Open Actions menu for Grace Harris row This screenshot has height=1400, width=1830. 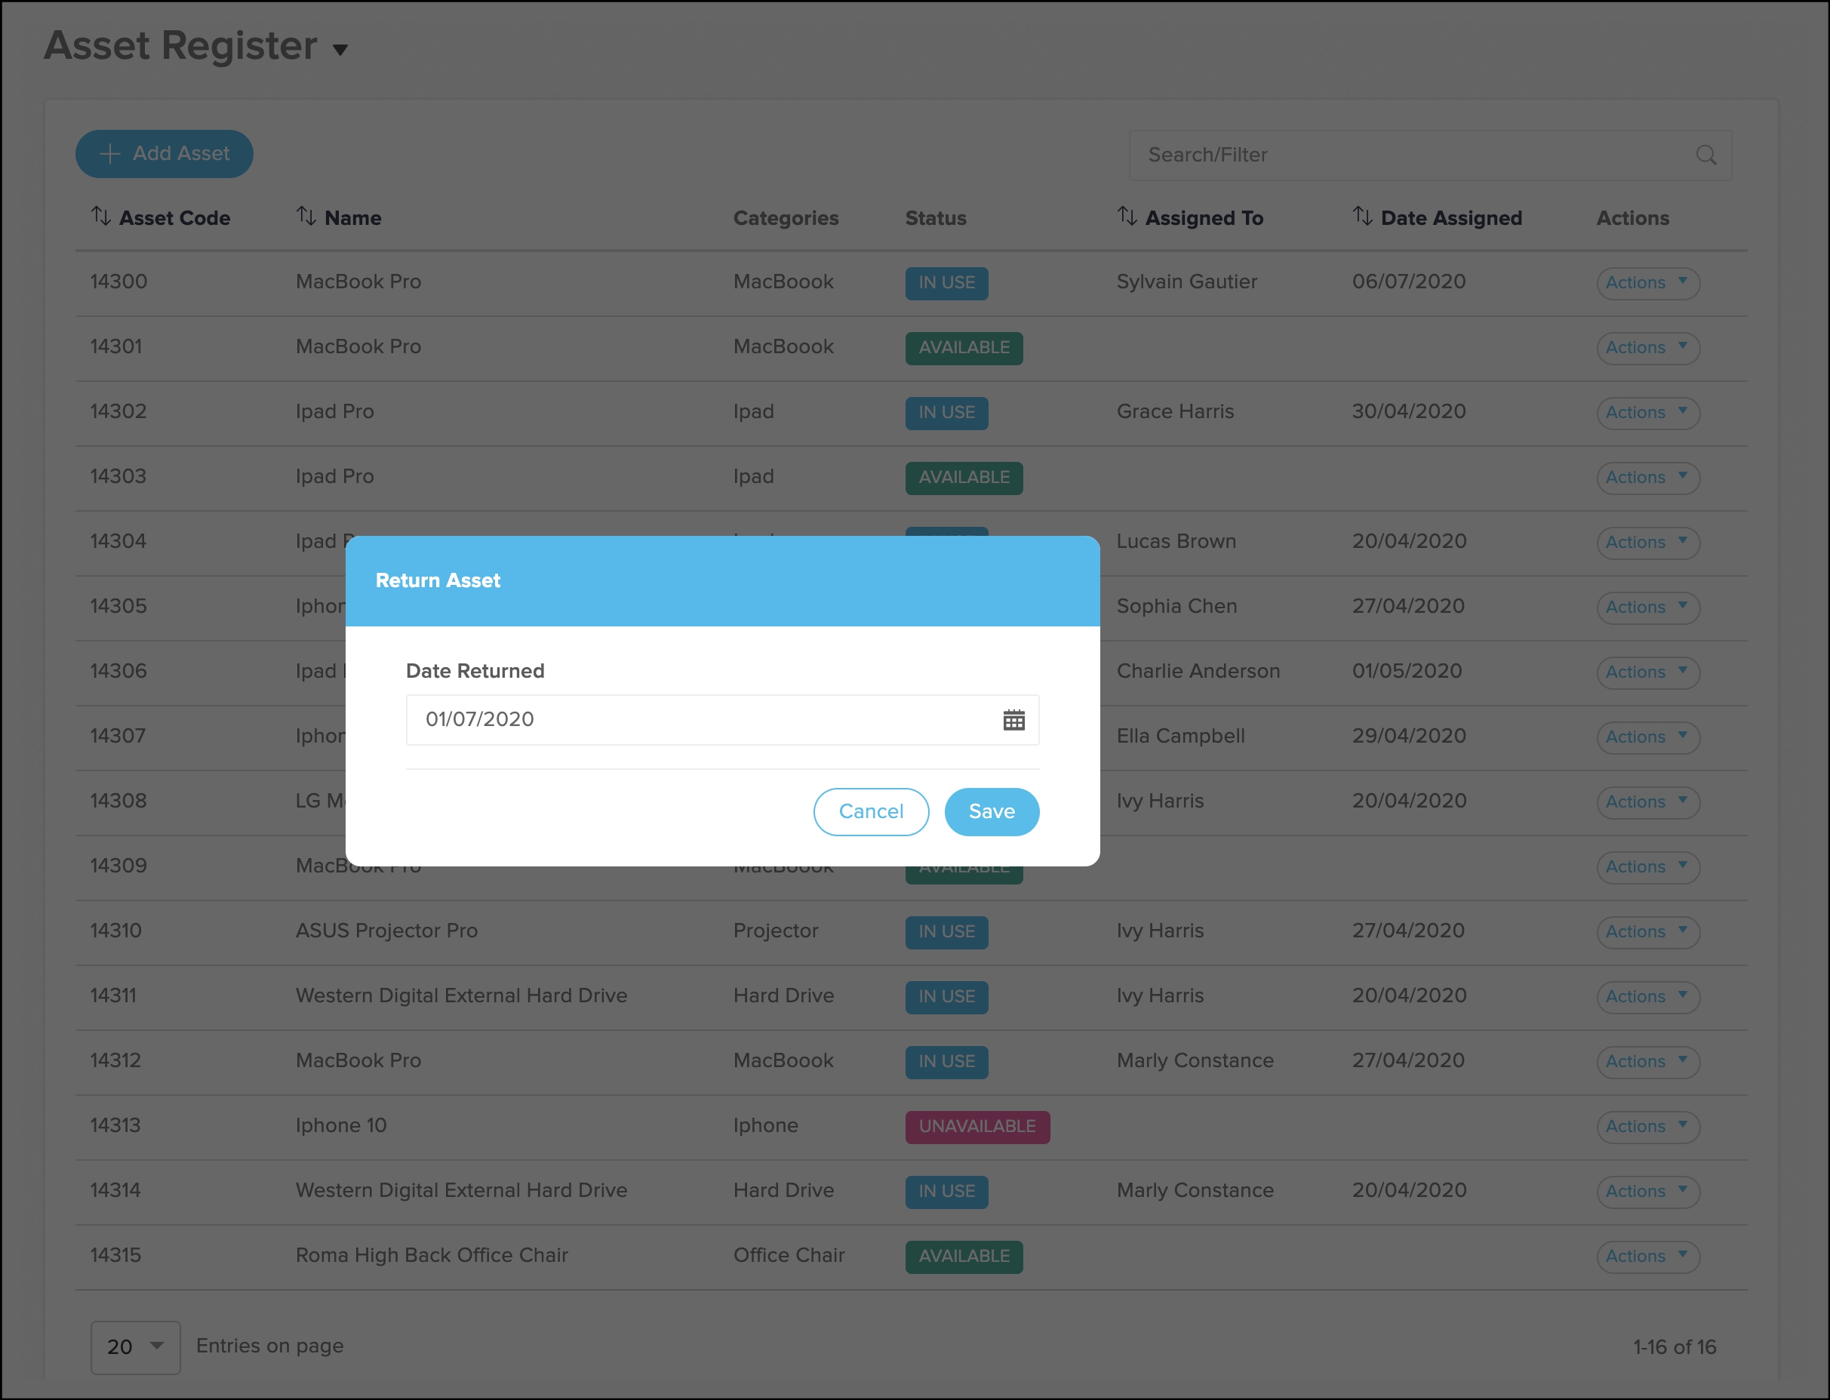[x=1647, y=413]
